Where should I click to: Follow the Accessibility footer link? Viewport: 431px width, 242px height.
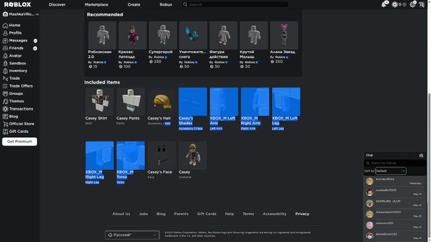(x=275, y=214)
